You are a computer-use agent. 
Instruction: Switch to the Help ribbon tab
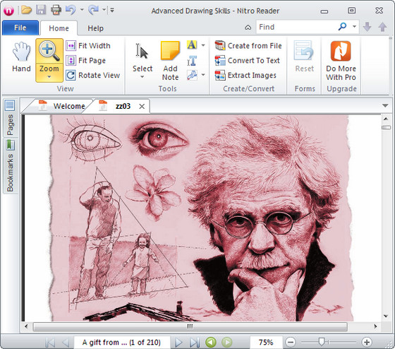point(95,28)
